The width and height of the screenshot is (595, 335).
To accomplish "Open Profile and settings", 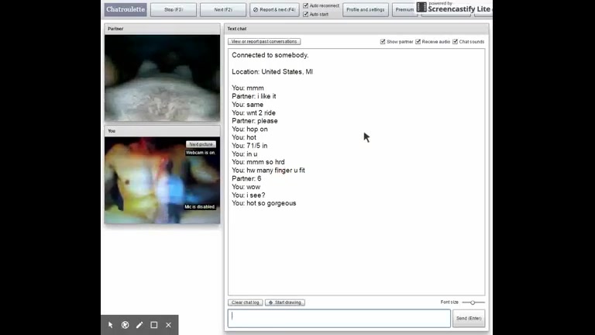I will (366, 9).
